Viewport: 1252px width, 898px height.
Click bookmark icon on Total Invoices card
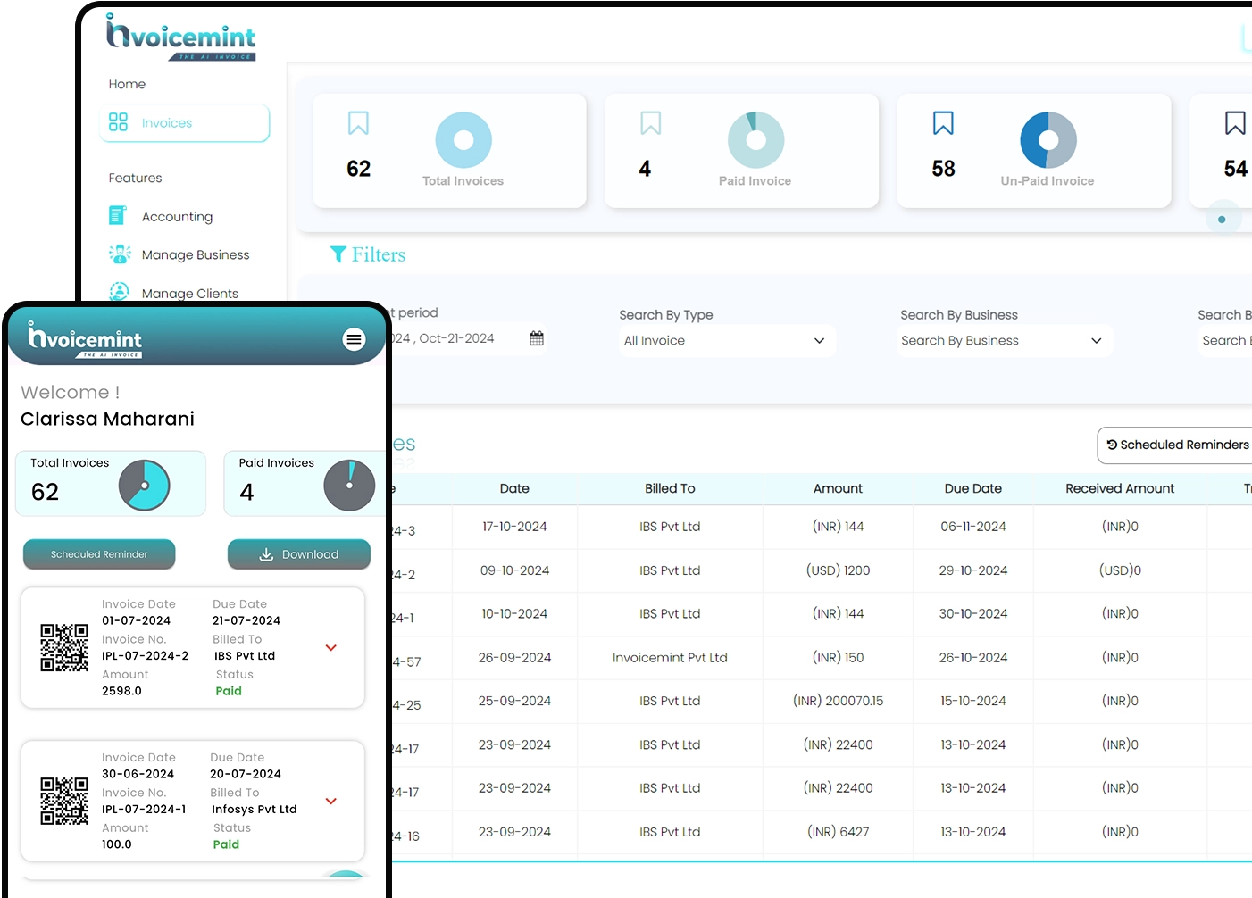click(x=358, y=123)
